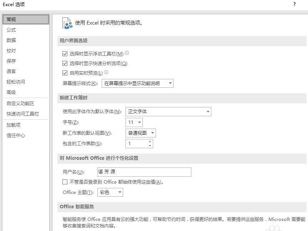308x231 pixels.
Task: Click the help question mark icon
Action: click(295, 4)
